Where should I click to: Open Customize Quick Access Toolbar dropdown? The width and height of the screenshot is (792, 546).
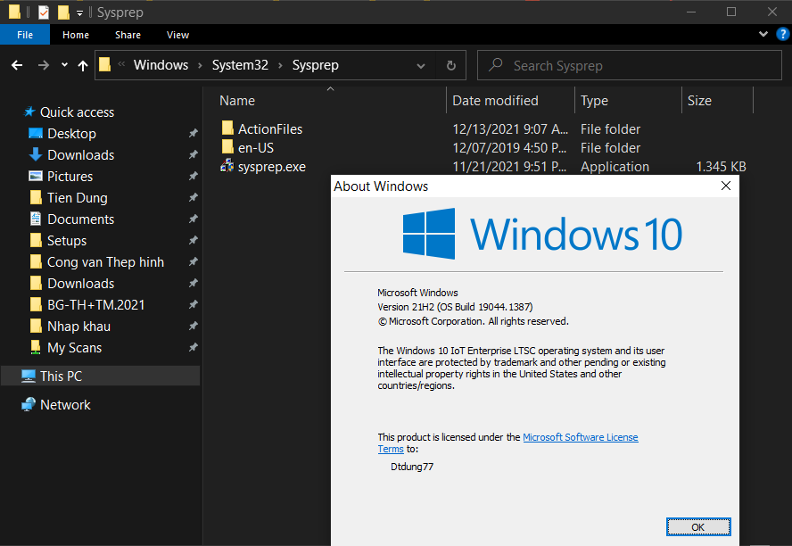point(79,13)
